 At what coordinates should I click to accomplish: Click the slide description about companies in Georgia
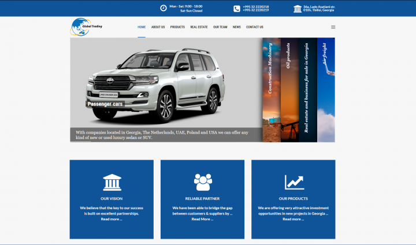(x=162, y=135)
